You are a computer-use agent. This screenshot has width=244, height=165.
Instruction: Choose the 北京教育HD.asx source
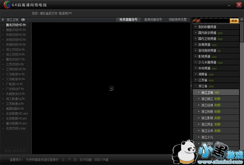[x=17, y=114]
